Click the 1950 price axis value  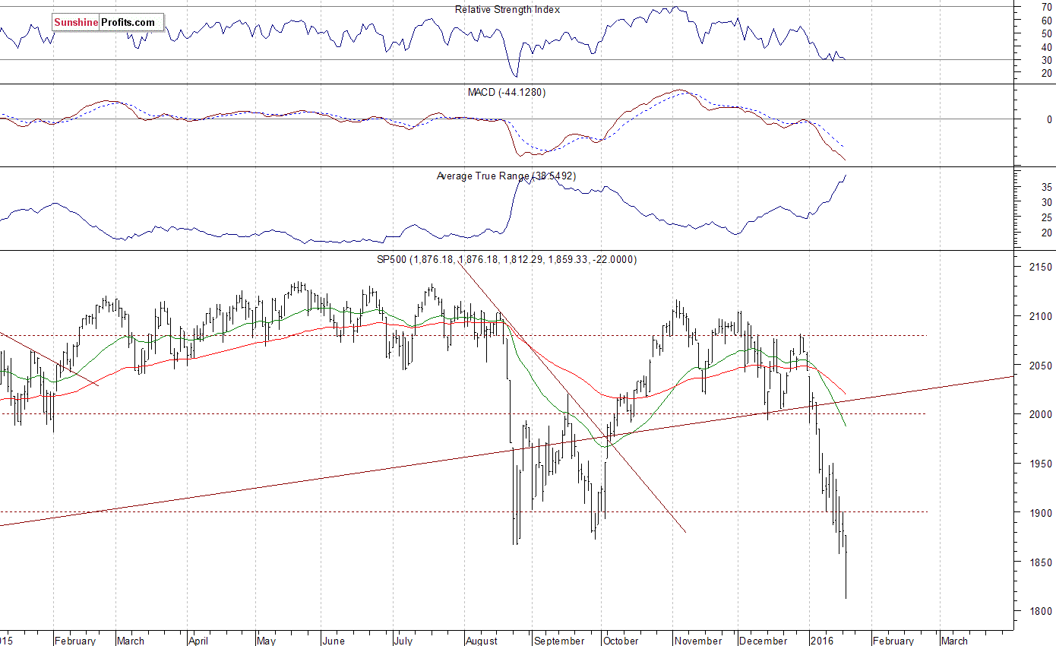[1040, 464]
